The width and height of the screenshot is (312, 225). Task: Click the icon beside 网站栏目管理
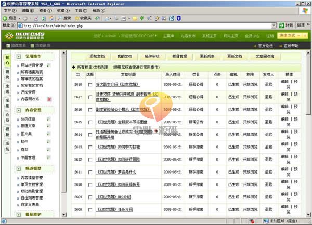pyautogui.click(x=49, y=65)
